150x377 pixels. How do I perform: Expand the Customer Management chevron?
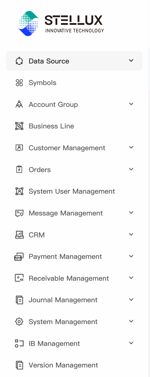tap(131, 147)
